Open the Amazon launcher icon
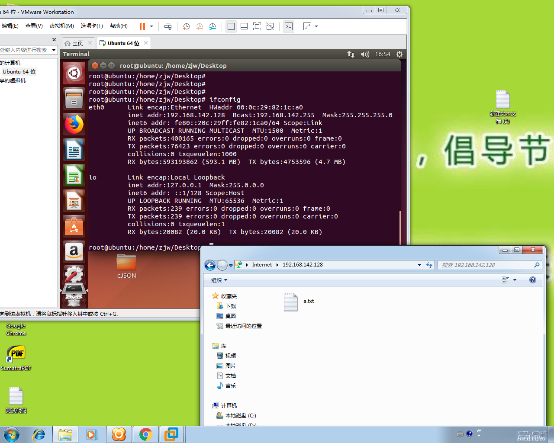The image size is (554, 443). pyautogui.click(x=74, y=252)
